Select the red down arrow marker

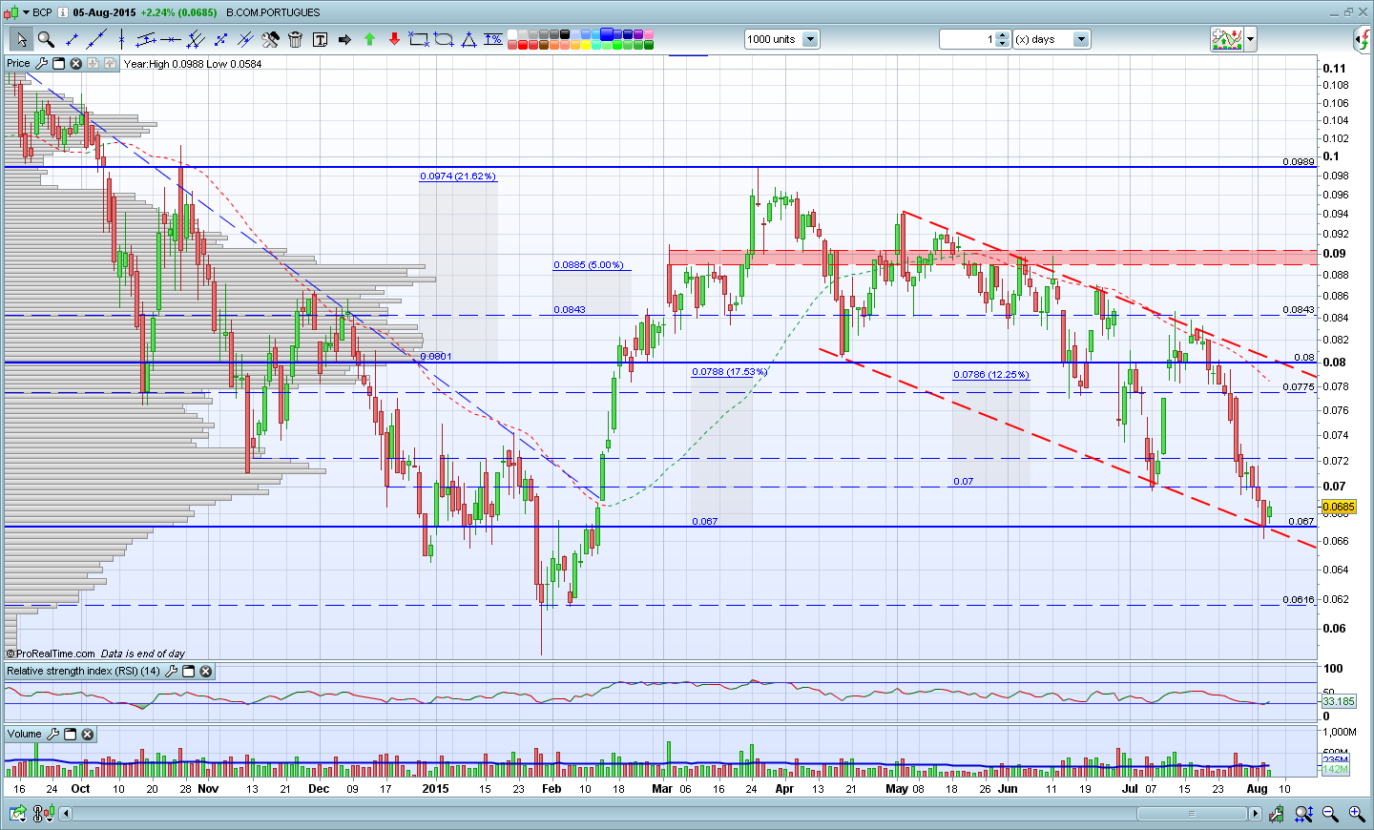tap(394, 39)
